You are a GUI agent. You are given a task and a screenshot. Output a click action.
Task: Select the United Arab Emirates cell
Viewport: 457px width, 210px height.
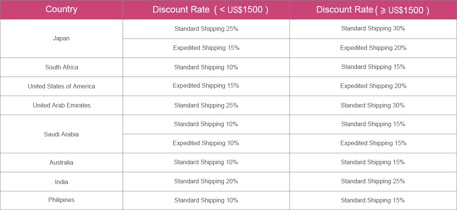tap(61, 106)
